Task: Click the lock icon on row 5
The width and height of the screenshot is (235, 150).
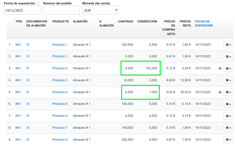Action: point(220,92)
